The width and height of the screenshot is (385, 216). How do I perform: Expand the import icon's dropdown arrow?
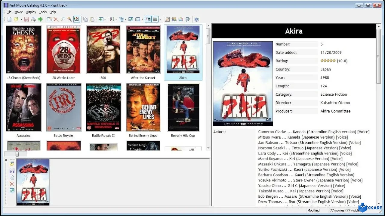[x=105, y=19]
